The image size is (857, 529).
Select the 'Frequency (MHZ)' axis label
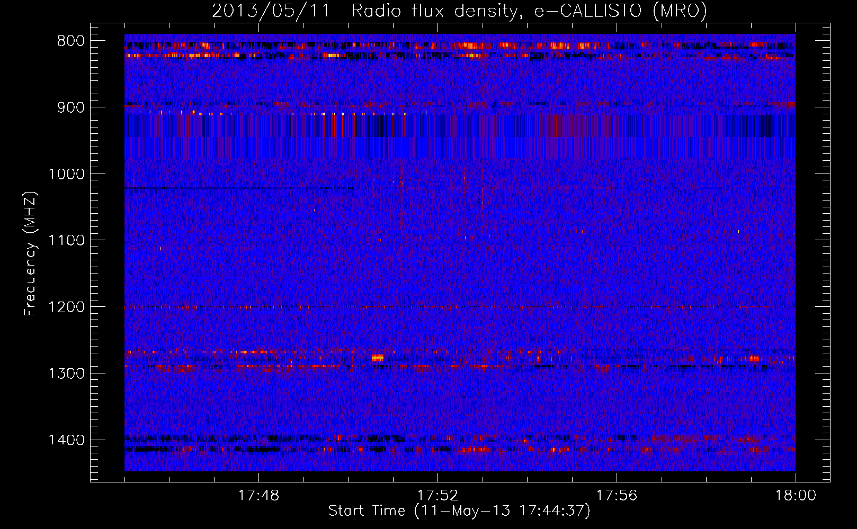coord(31,254)
